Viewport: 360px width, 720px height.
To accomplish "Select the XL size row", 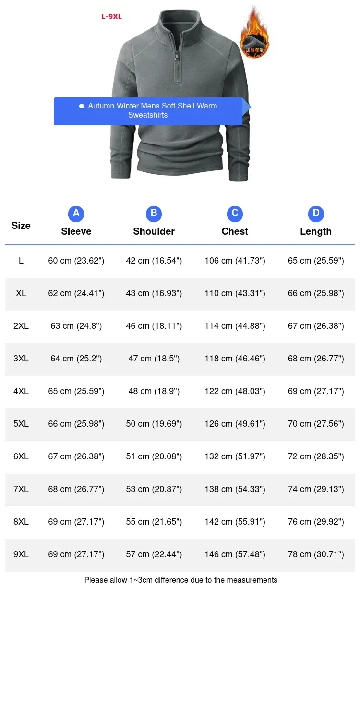I will point(180,294).
